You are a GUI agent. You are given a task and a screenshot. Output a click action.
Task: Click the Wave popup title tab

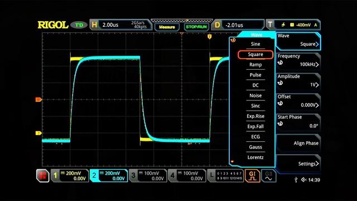coord(257,35)
